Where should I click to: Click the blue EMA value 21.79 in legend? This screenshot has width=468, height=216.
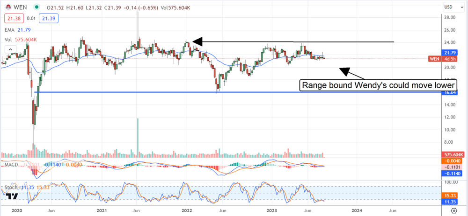[x=24, y=30]
